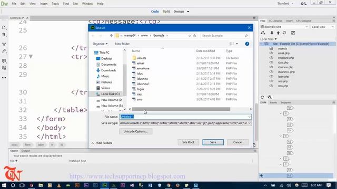This screenshot has height=189, width=337.
Task: Open the sync settings gear icon
Action: pos(303,4)
